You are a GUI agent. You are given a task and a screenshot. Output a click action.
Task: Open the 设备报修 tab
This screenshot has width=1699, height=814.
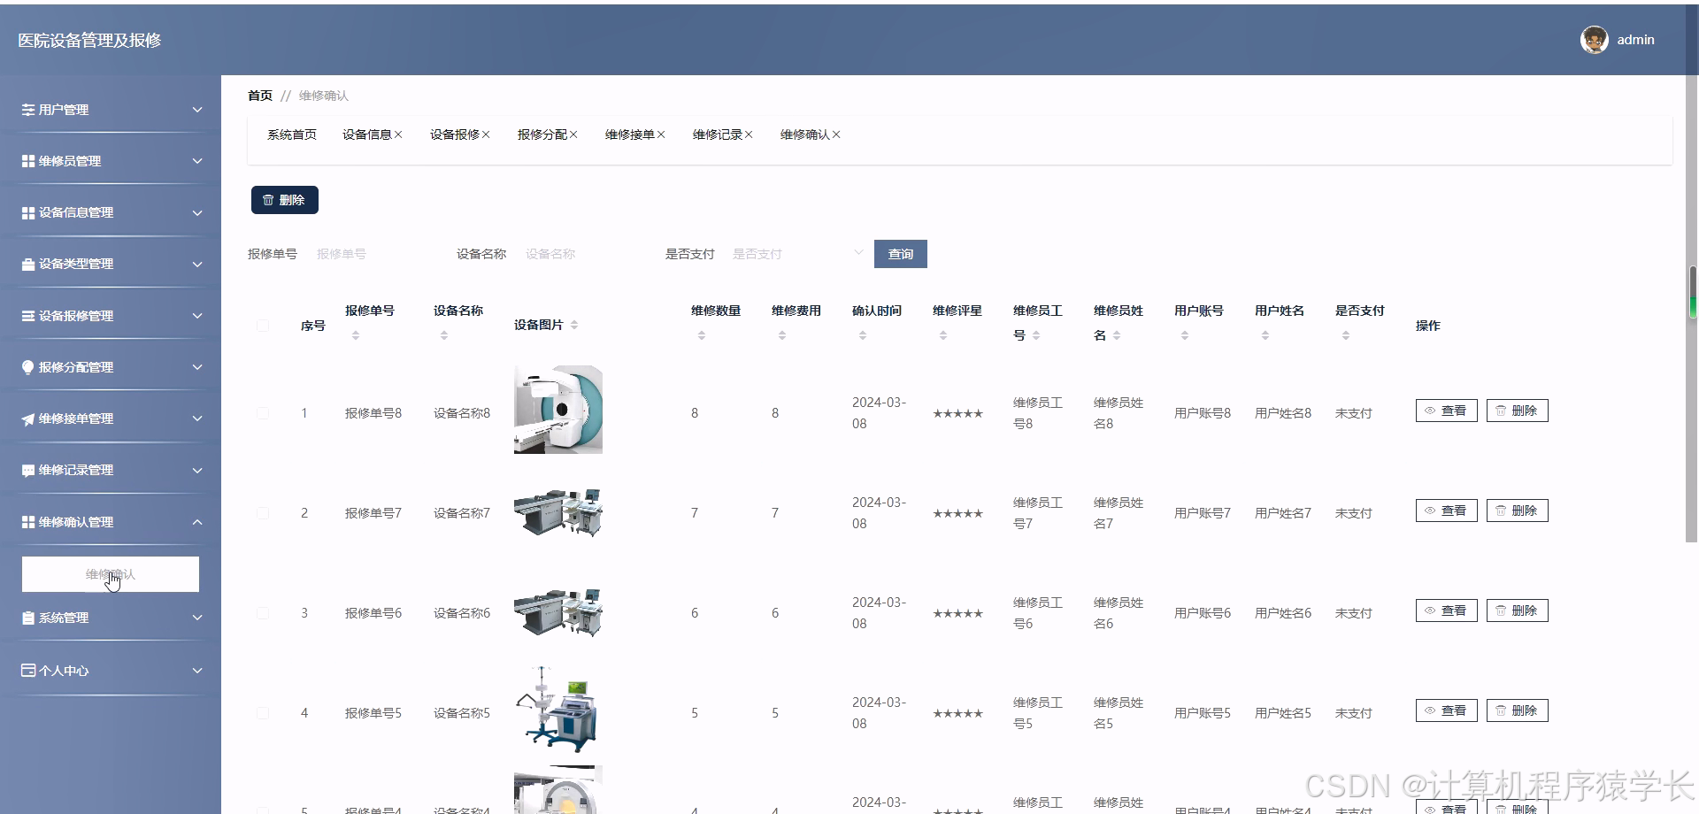point(455,134)
